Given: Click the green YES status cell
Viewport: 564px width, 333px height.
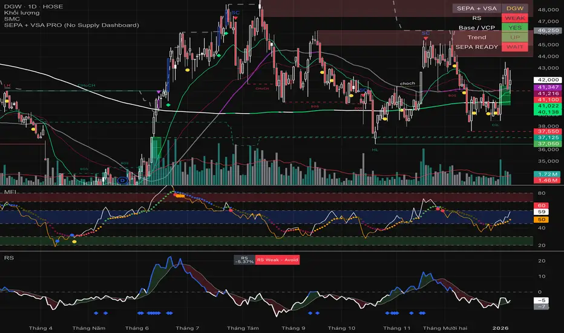Looking at the screenshot, I should click(x=515, y=28).
